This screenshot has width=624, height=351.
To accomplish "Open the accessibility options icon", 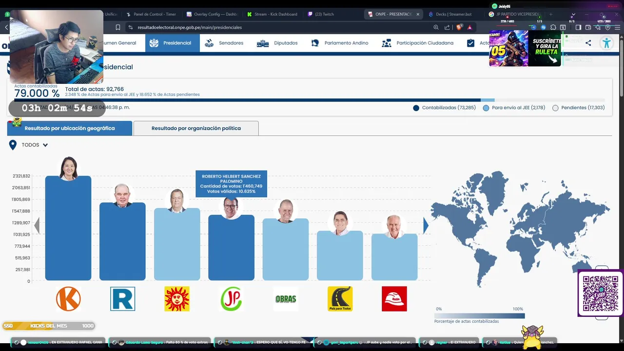I will [x=606, y=43].
